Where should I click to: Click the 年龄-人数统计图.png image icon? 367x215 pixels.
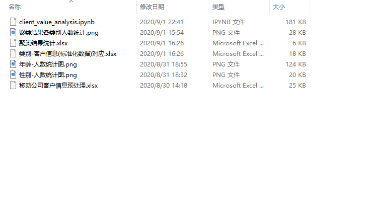(13, 64)
